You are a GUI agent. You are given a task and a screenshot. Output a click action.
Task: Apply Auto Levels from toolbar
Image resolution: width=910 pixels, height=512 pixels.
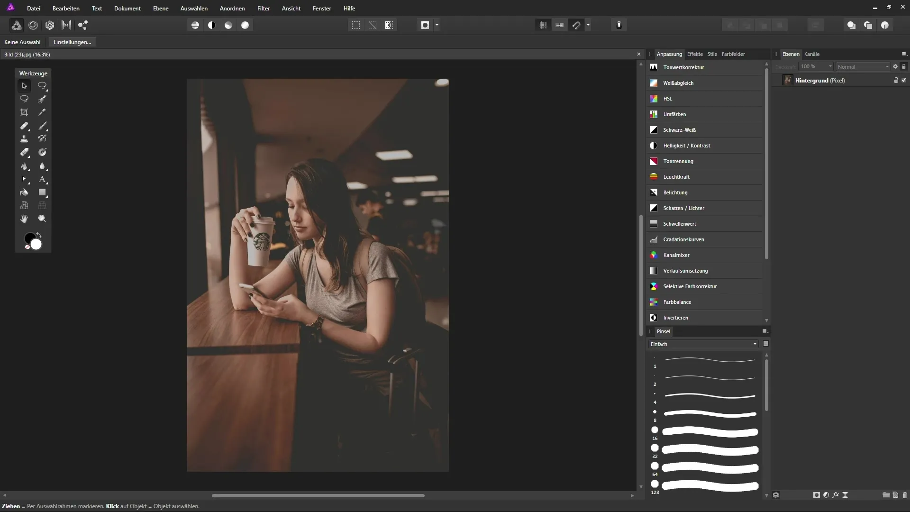195,25
